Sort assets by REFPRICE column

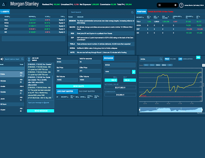pyautogui.click(x=32, y=17)
